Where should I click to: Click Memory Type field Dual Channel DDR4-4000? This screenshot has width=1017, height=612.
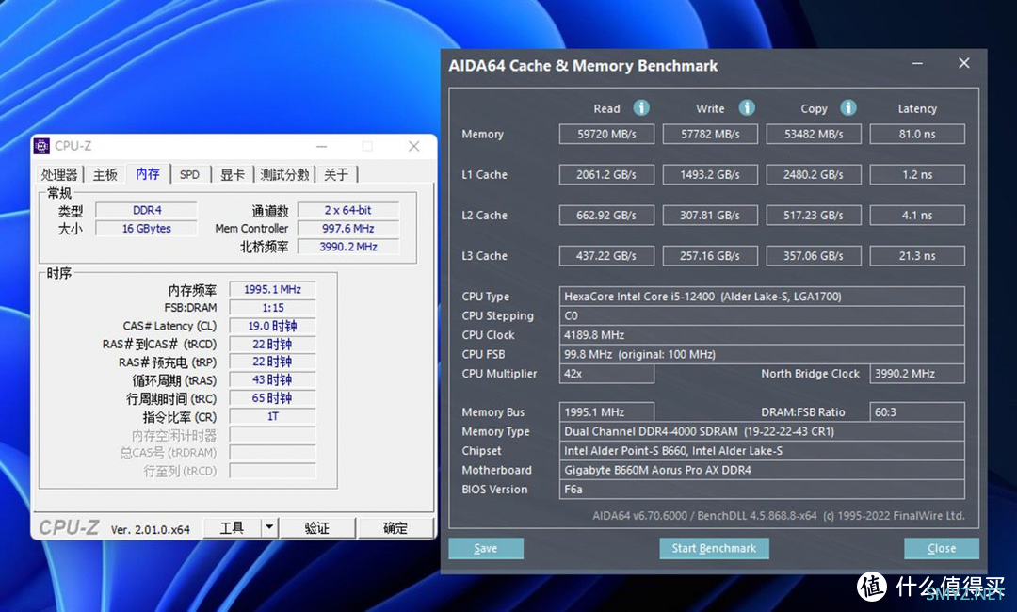coord(762,432)
